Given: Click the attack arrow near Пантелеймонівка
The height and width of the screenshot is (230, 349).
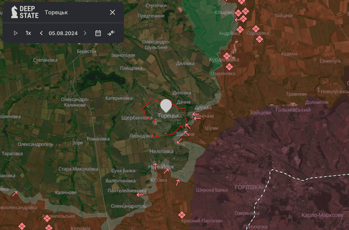Looking at the screenshot, I should pyautogui.click(x=141, y=194).
